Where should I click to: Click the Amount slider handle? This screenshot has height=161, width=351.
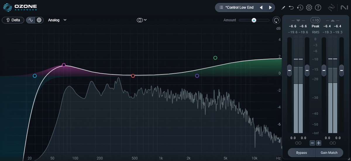pyautogui.click(x=254, y=20)
